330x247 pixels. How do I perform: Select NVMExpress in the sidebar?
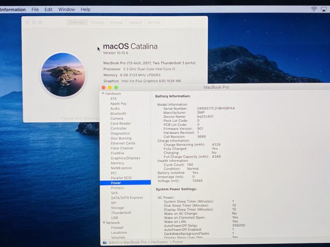point(121,168)
